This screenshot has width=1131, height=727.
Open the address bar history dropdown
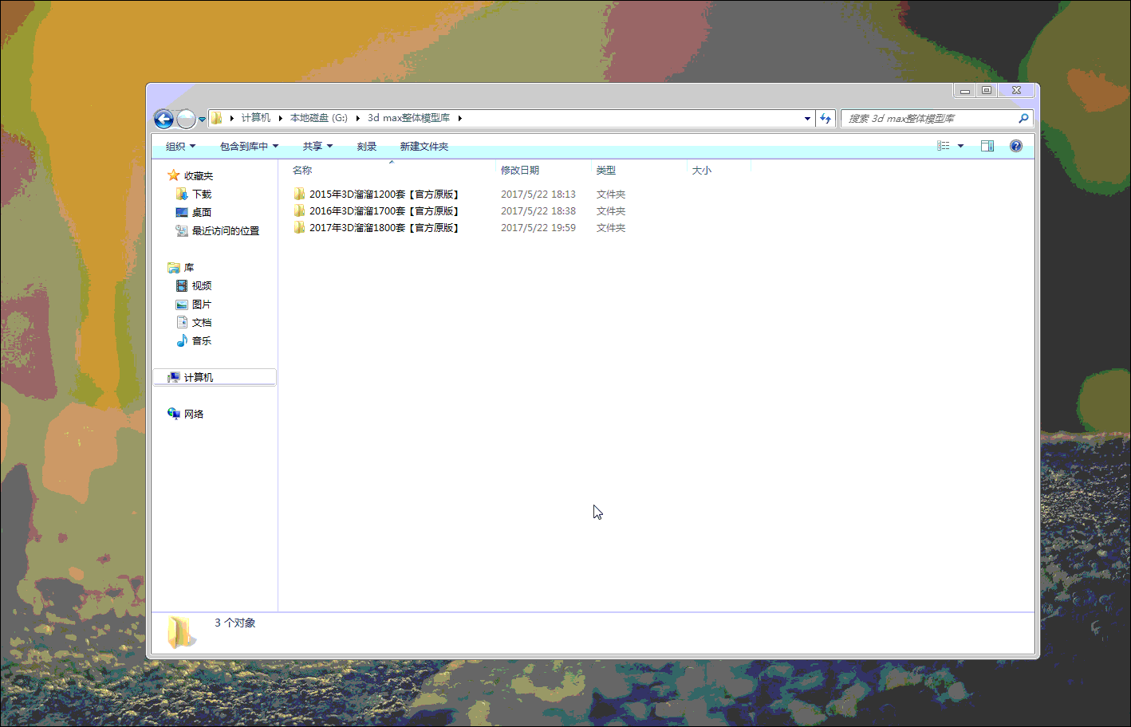coord(807,119)
